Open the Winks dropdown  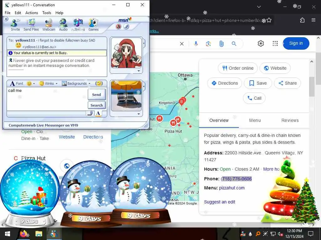(48, 83)
